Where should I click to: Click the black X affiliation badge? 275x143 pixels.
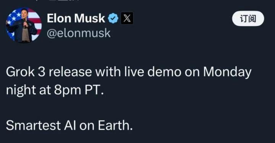point(127,18)
